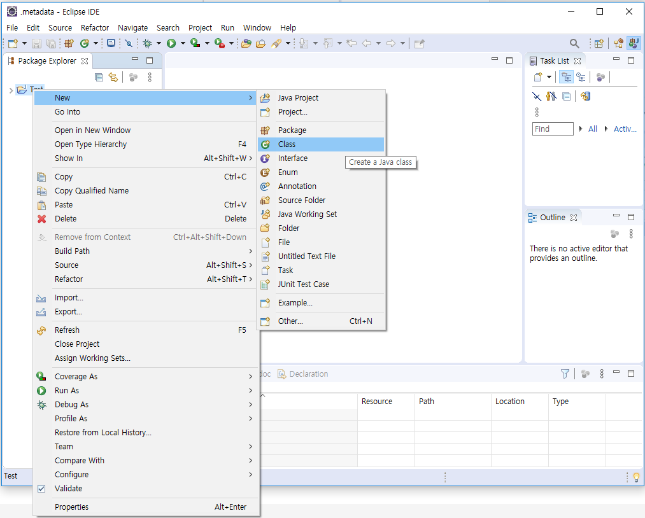
Task: Click the Debug bug icon in the toolbar
Action: (147, 43)
